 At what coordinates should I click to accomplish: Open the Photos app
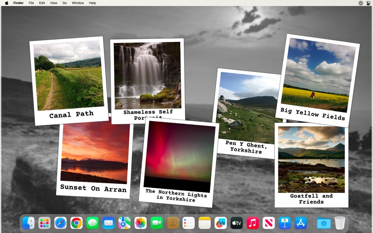140,223
